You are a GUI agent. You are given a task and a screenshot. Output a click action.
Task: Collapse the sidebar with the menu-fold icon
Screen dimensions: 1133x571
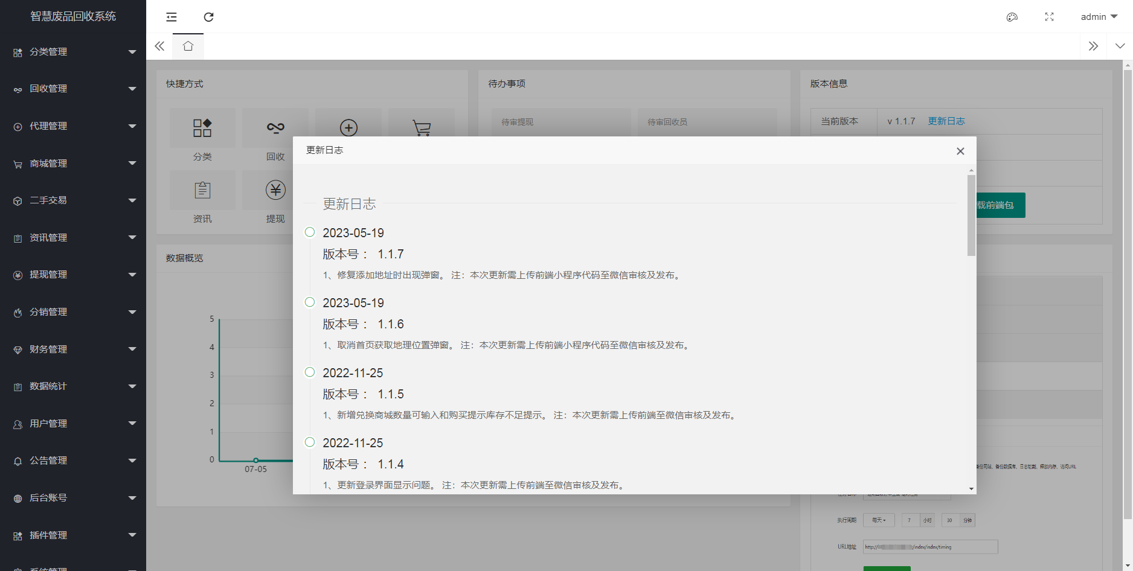172,17
